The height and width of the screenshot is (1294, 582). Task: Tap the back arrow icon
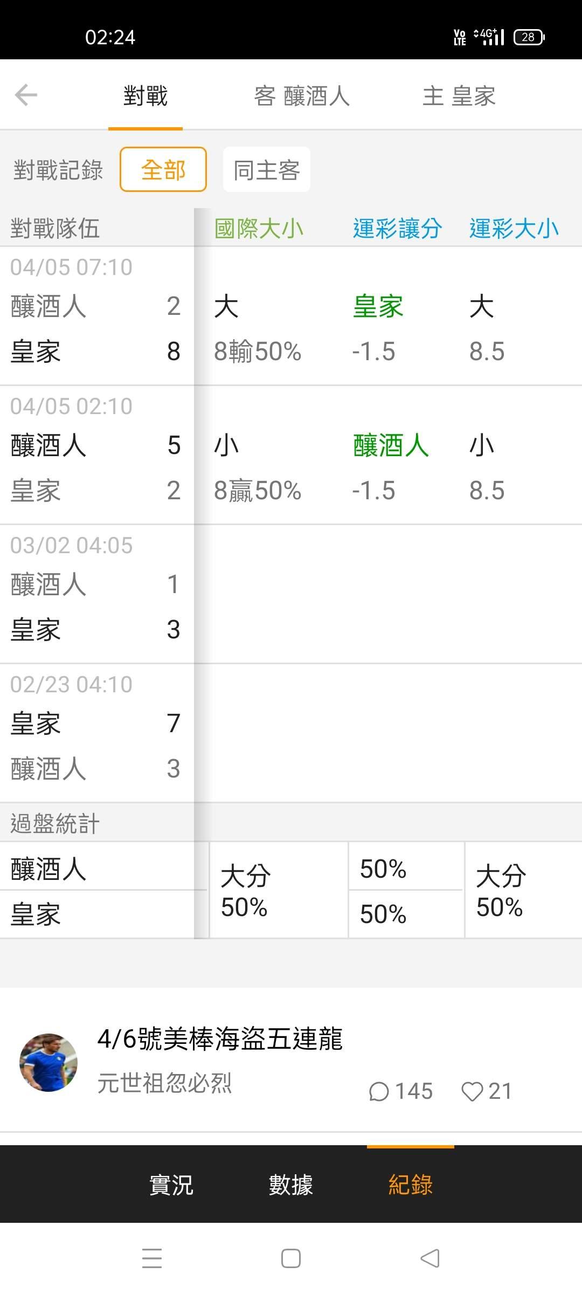26,95
